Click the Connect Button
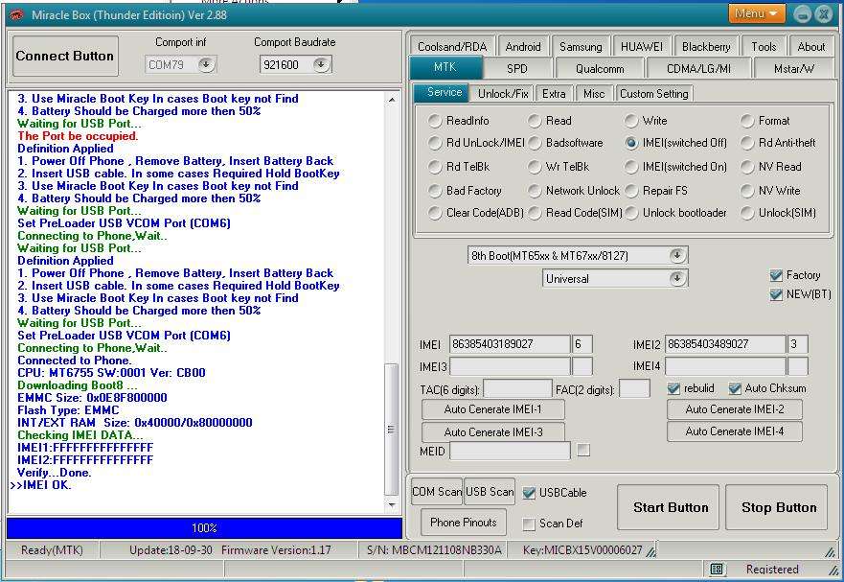The height and width of the screenshot is (582, 844). (65, 56)
